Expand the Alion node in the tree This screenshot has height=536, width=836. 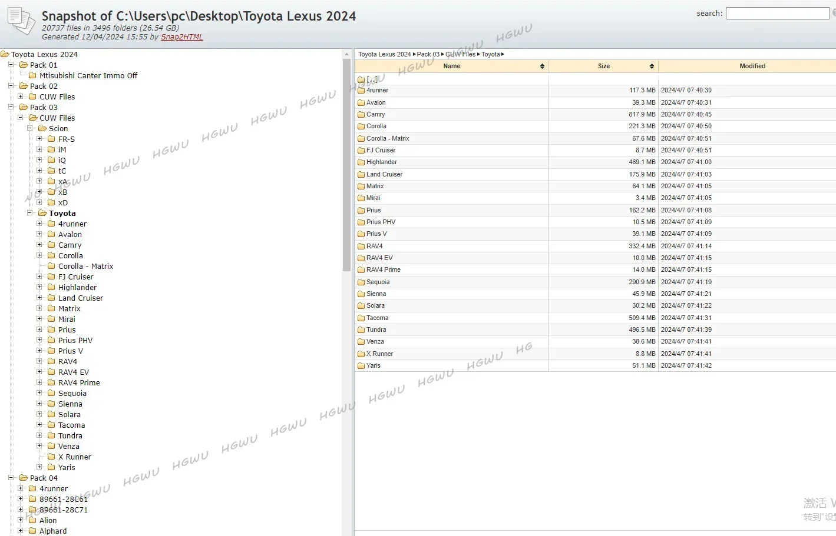coord(20,520)
